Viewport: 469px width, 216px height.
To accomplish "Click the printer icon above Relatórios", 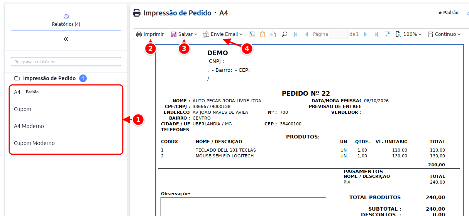I will tap(66, 17).
